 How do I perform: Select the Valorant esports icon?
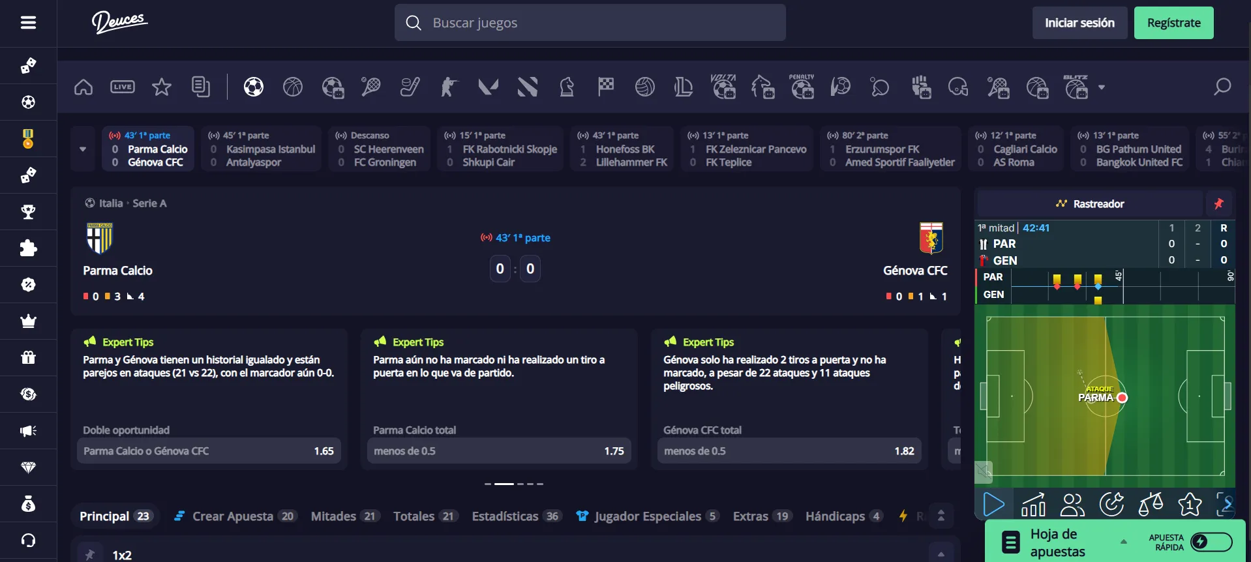[x=489, y=87]
